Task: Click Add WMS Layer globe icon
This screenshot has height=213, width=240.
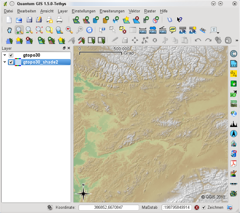Action: (x=116, y=20)
